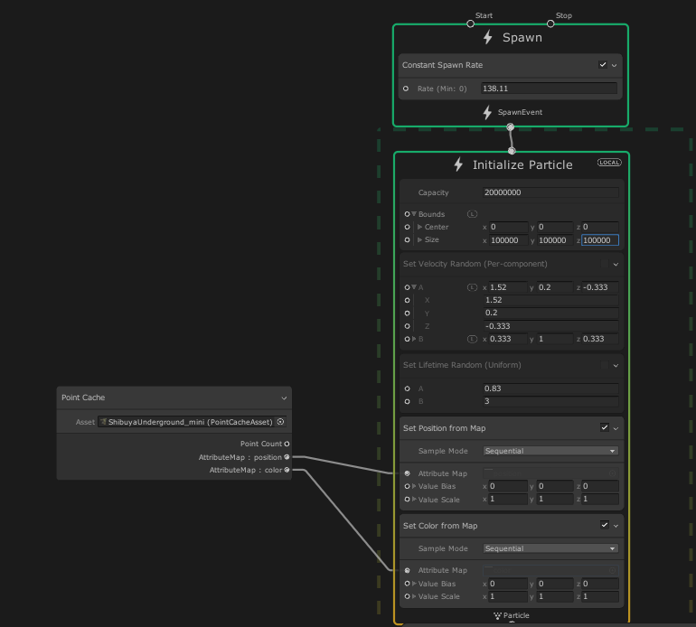The height and width of the screenshot is (627, 696).
Task: Expand the Bounds Center foldout
Action: tap(420, 227)
